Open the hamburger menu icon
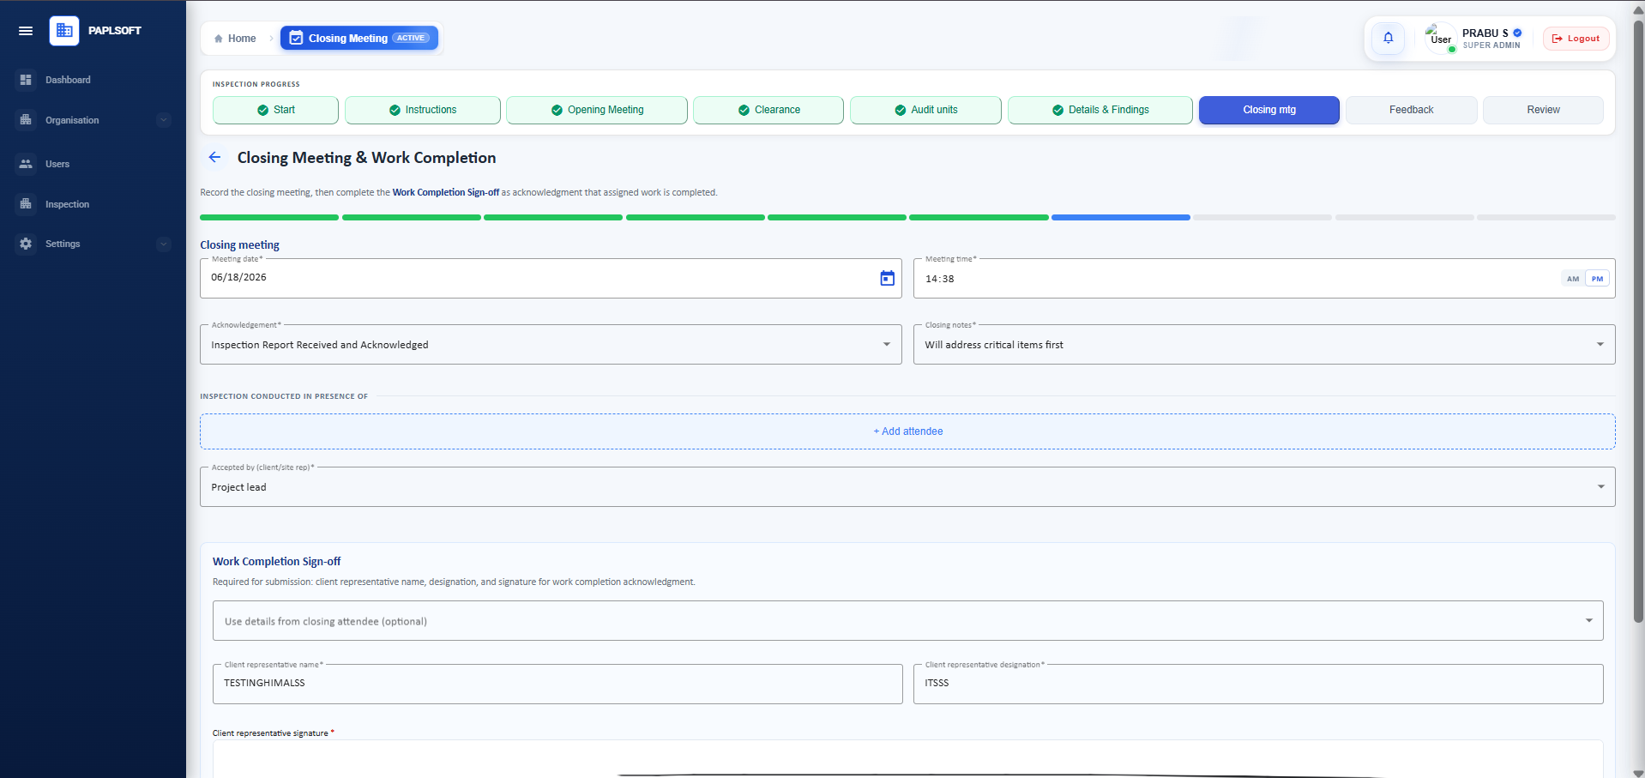 [26, 31]
